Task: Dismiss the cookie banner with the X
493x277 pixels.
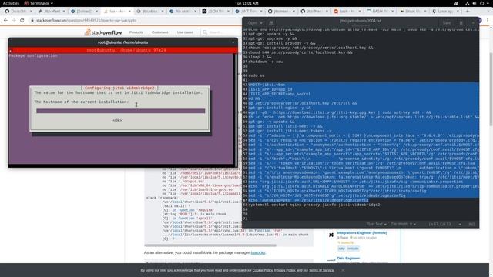Action: (x=343, y=270)
